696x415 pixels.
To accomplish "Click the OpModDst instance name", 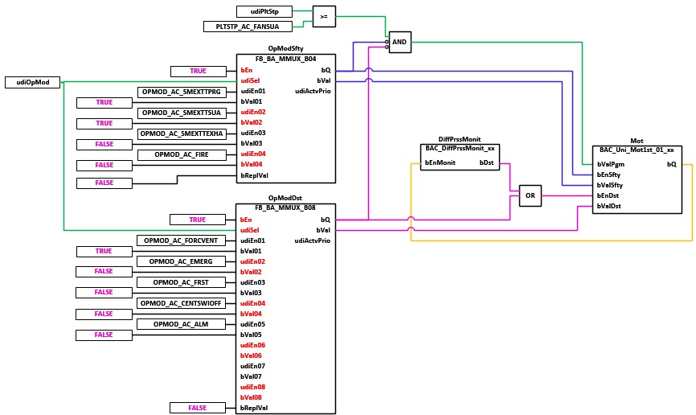I will 285,198.
